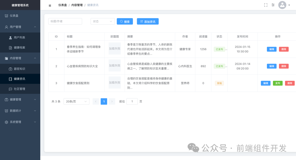Click the 数据统计 statistics icon
Image resolution: width=296 pixels, height=160 pixels.
(x=6, y=111)
